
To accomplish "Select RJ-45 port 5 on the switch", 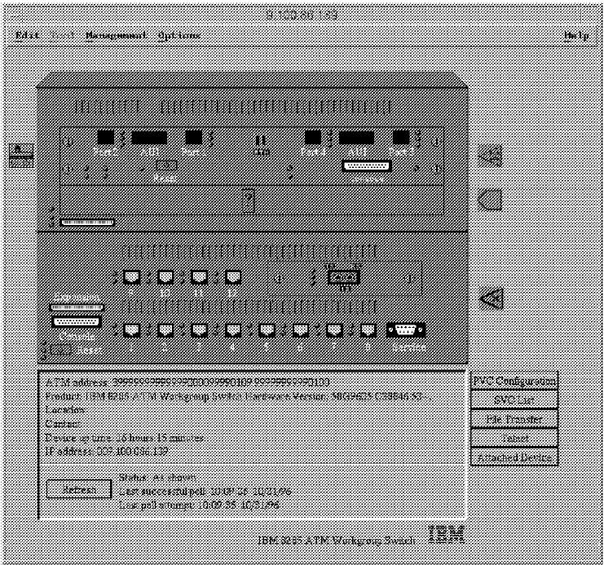I will 267,330.
